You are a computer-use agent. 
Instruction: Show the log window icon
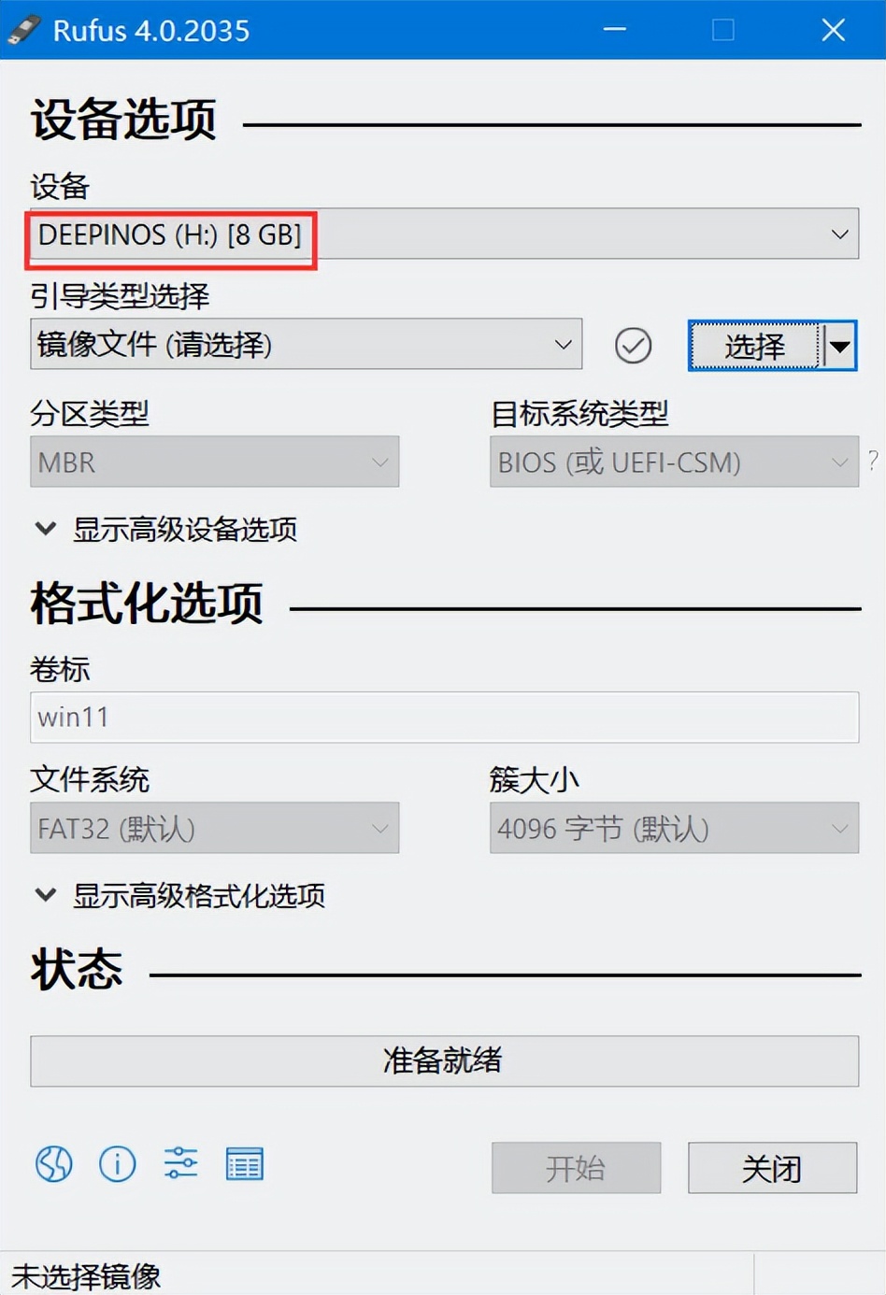[x=245, y=1164]
